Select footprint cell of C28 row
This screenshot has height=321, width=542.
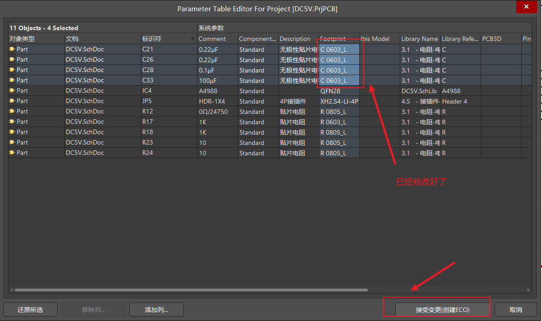point(339,70)
